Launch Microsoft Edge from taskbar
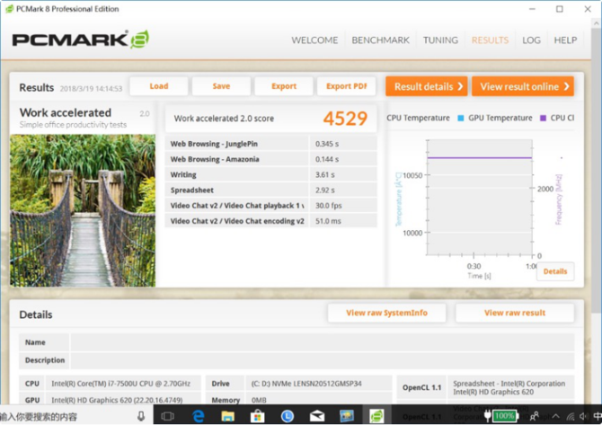This screenshot has height=425, width=602. tap(198, 416)
